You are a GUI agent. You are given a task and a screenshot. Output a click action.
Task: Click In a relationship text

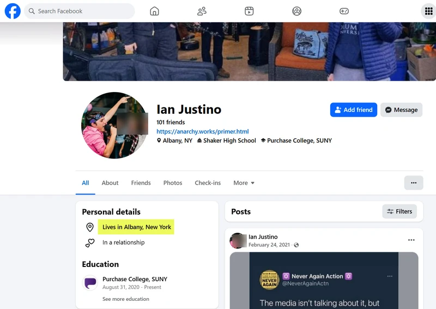coord(124,243)
